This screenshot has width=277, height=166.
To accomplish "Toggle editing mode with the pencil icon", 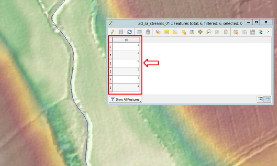I will click(112, 32).
